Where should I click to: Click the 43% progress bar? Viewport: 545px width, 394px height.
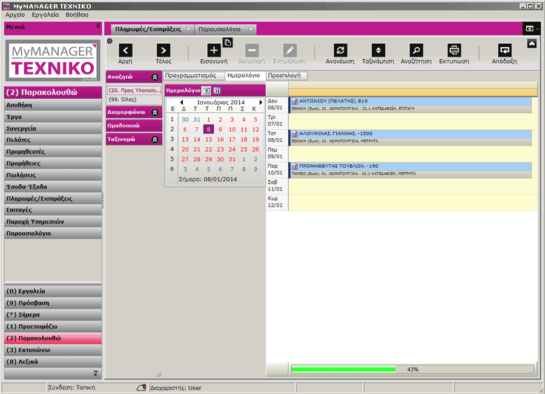[x=412, y=369]
